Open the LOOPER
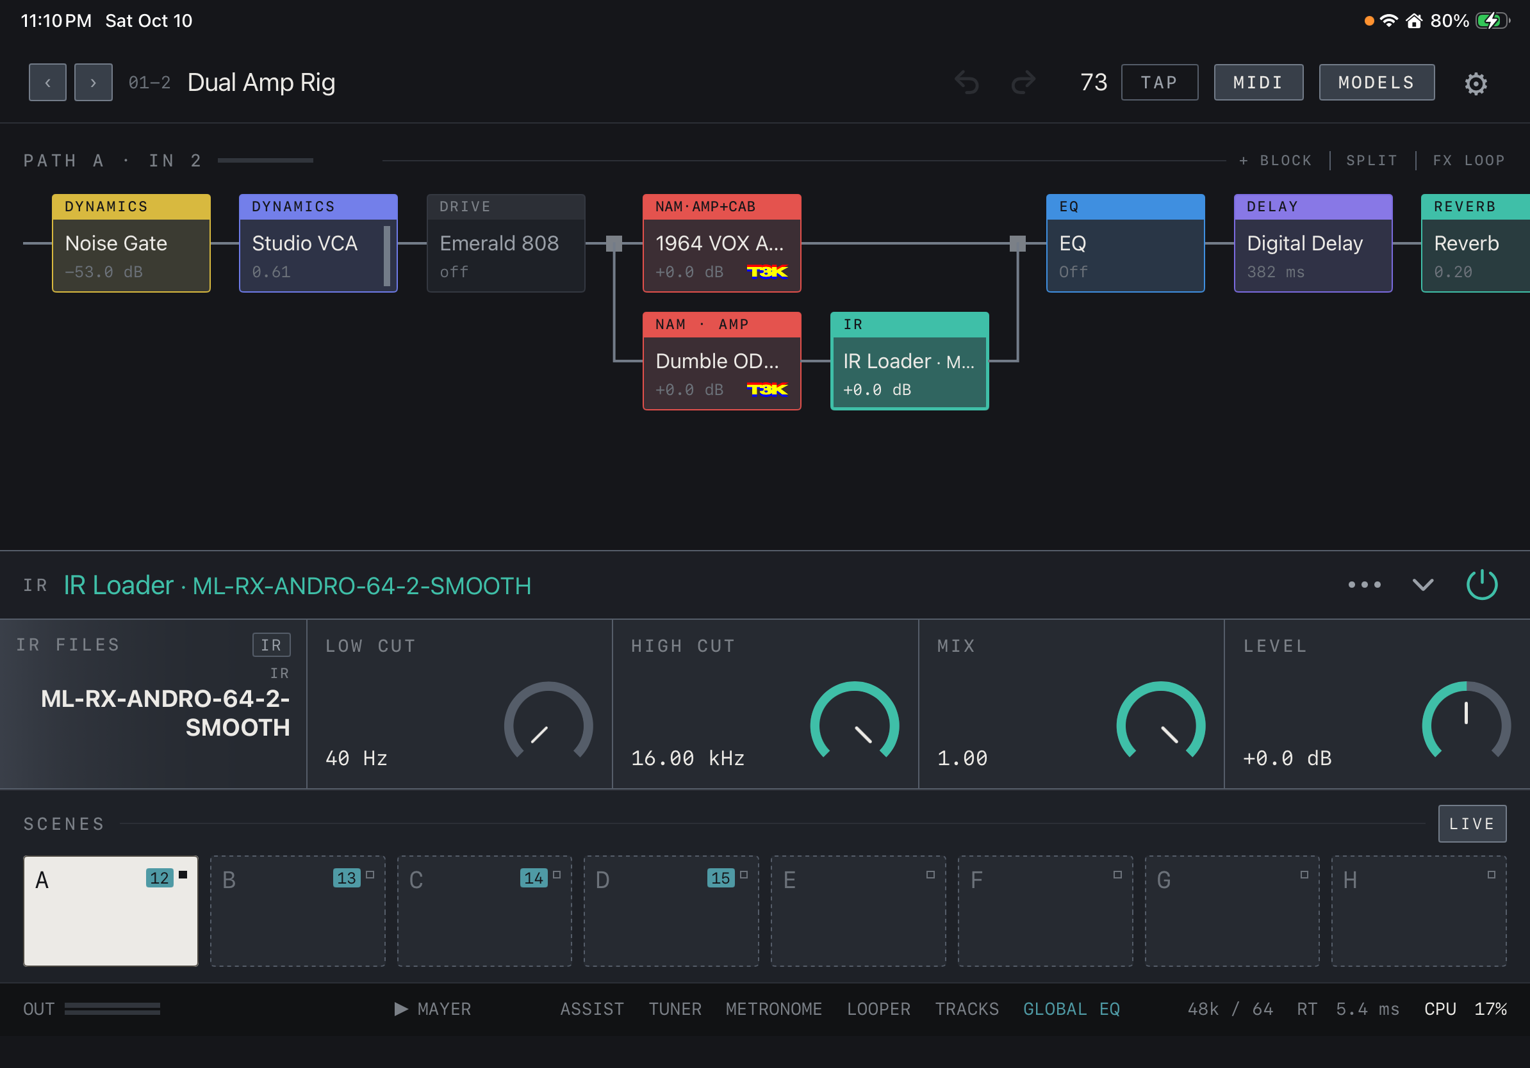 [878, 1009]
